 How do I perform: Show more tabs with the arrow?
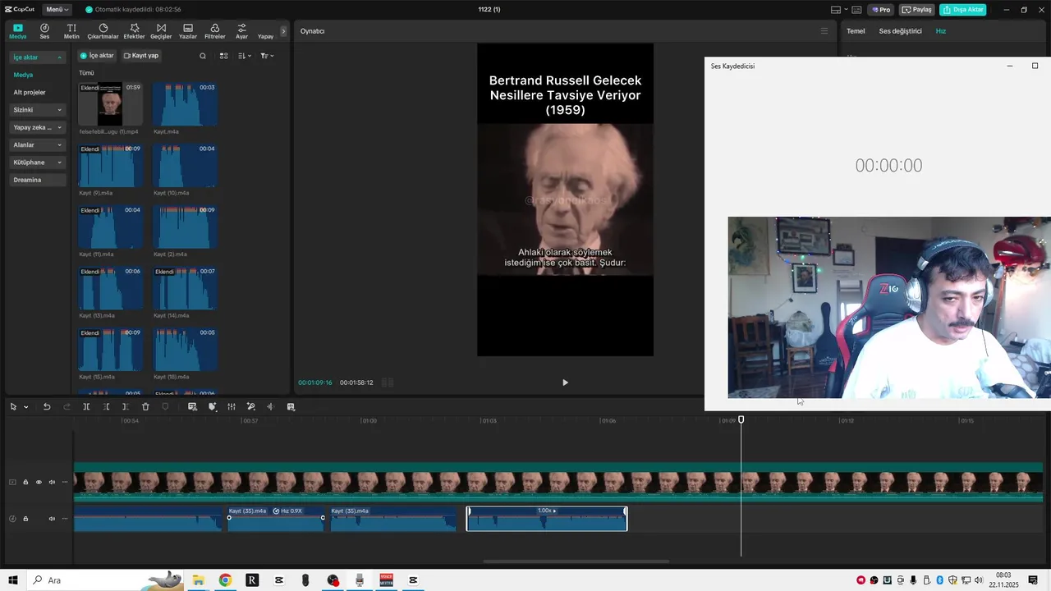283,31
